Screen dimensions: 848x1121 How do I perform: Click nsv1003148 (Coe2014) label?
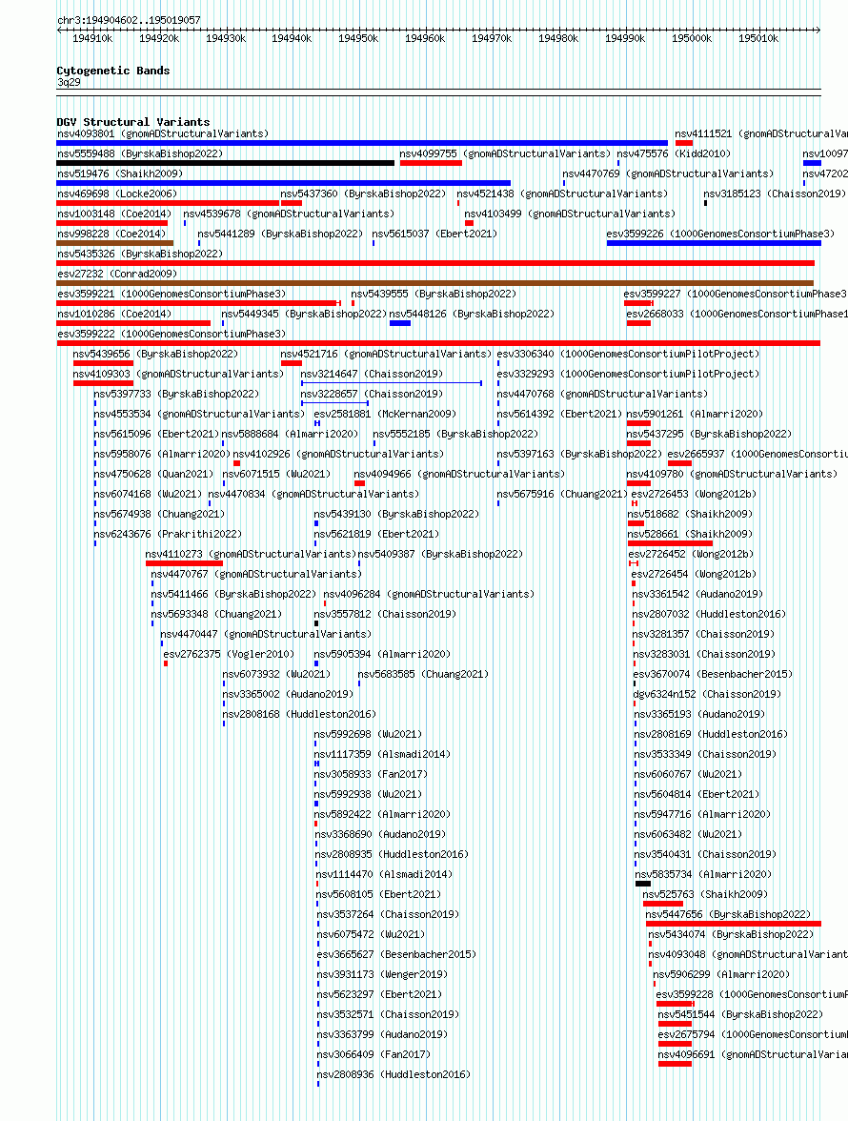click(114, 214)
